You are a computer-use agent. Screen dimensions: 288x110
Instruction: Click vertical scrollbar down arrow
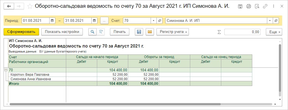coord(280,99)
